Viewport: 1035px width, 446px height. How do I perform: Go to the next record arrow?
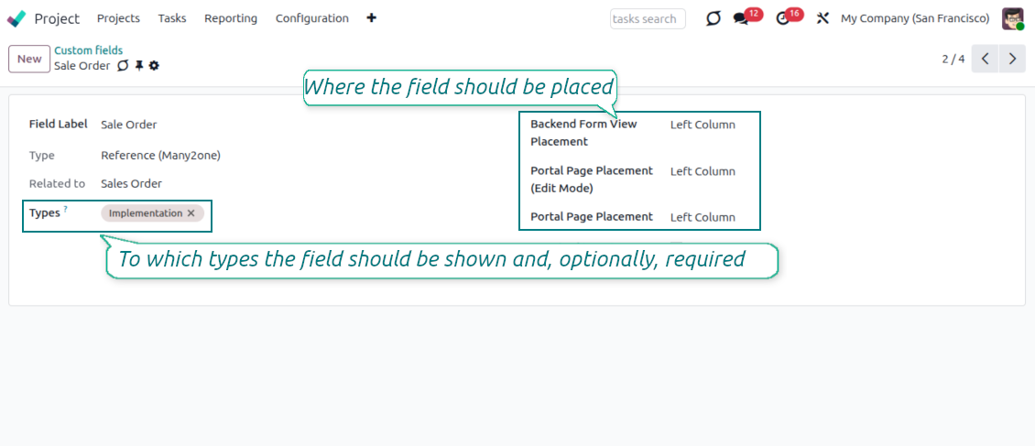pyautogui.click(x=1011, y=59)
